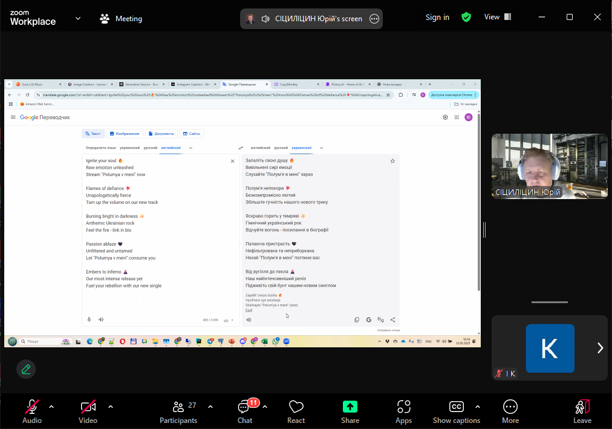The image size is (612, 429).
Task: Click Sign in on Zoom
Action: click(x=437, y=17)
